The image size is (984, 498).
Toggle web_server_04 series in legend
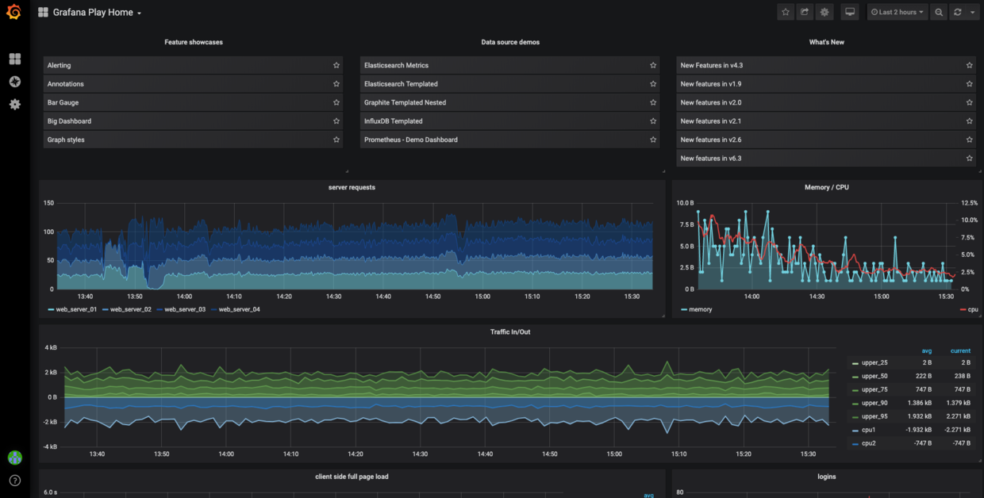[240, 310]
